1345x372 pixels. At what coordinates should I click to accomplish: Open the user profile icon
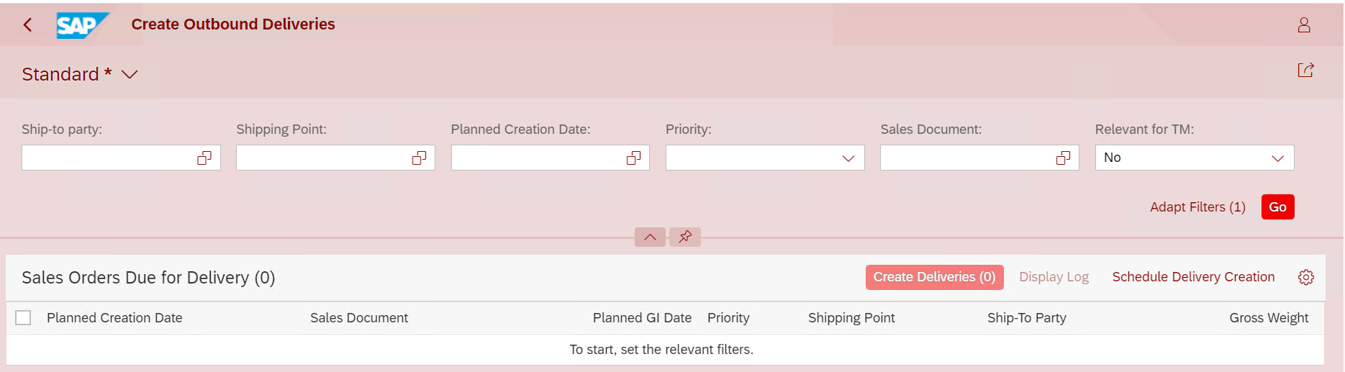coord(1303,25)
